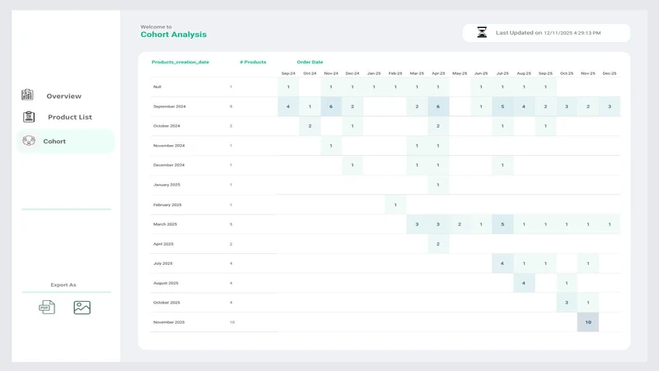This screenshot has width=659, height=371.
Task: Select September 2024 Jul-25 cell showing 5
Action: [x=502, y=106]
